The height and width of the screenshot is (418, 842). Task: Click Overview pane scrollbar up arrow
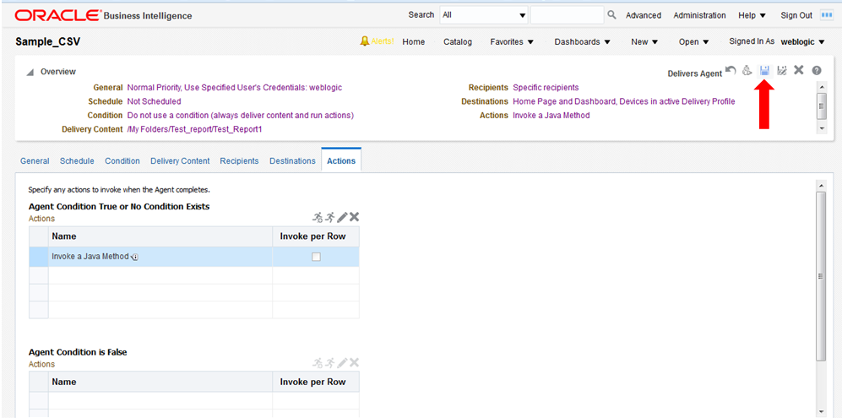(822, 86)
